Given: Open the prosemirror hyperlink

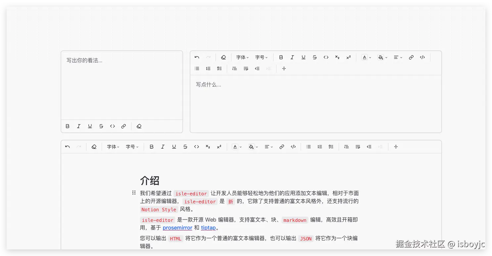Looking at the screenshot, I should (177, 228).
